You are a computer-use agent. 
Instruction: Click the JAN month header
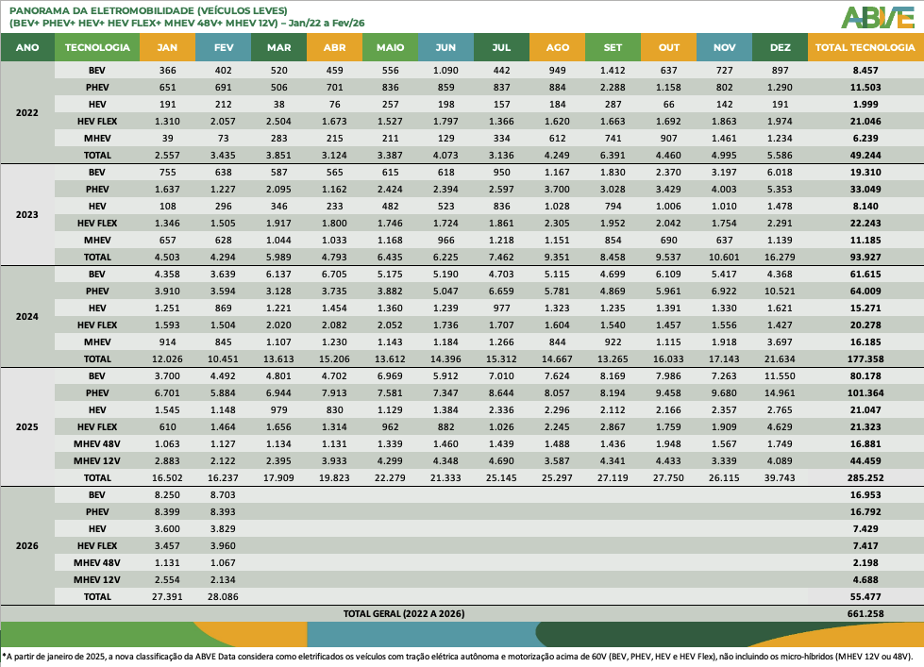[x=167, y=46]
